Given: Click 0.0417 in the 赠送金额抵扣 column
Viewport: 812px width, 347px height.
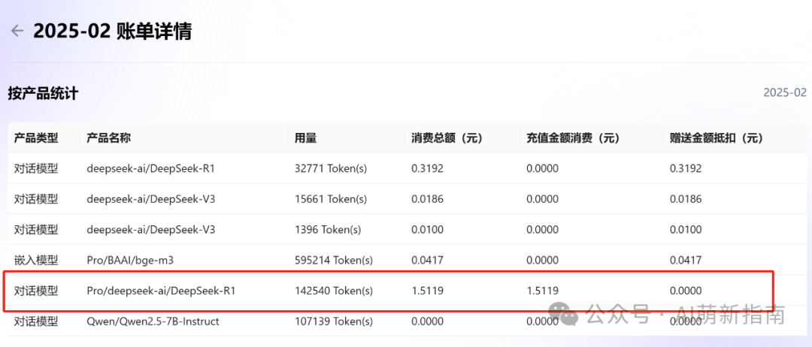Looking at the screenshot, I should [x=685, y=260].
